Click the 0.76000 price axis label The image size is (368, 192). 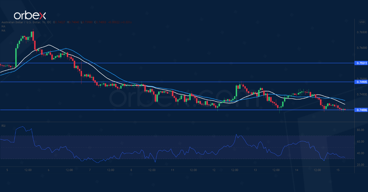(x=362, y=48)
